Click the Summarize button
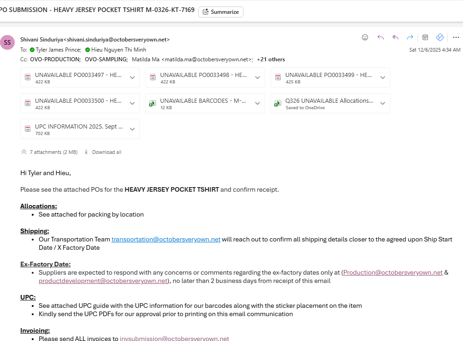This screenshot has height=341, width=463. tap(221, 12)
